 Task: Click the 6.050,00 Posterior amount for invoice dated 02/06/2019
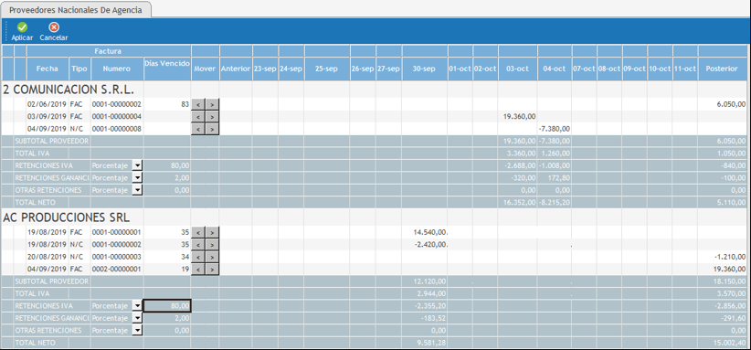coord(731,104)
